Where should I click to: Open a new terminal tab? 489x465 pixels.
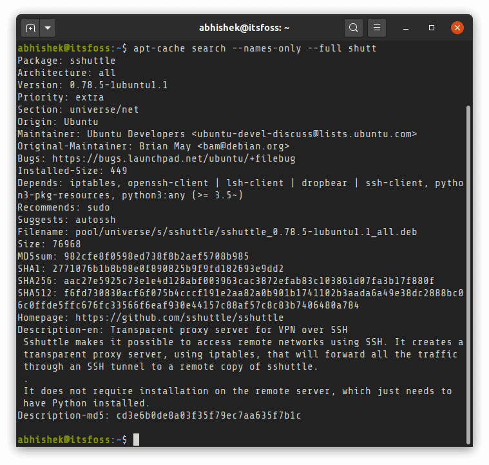click(x=30, y=28)
